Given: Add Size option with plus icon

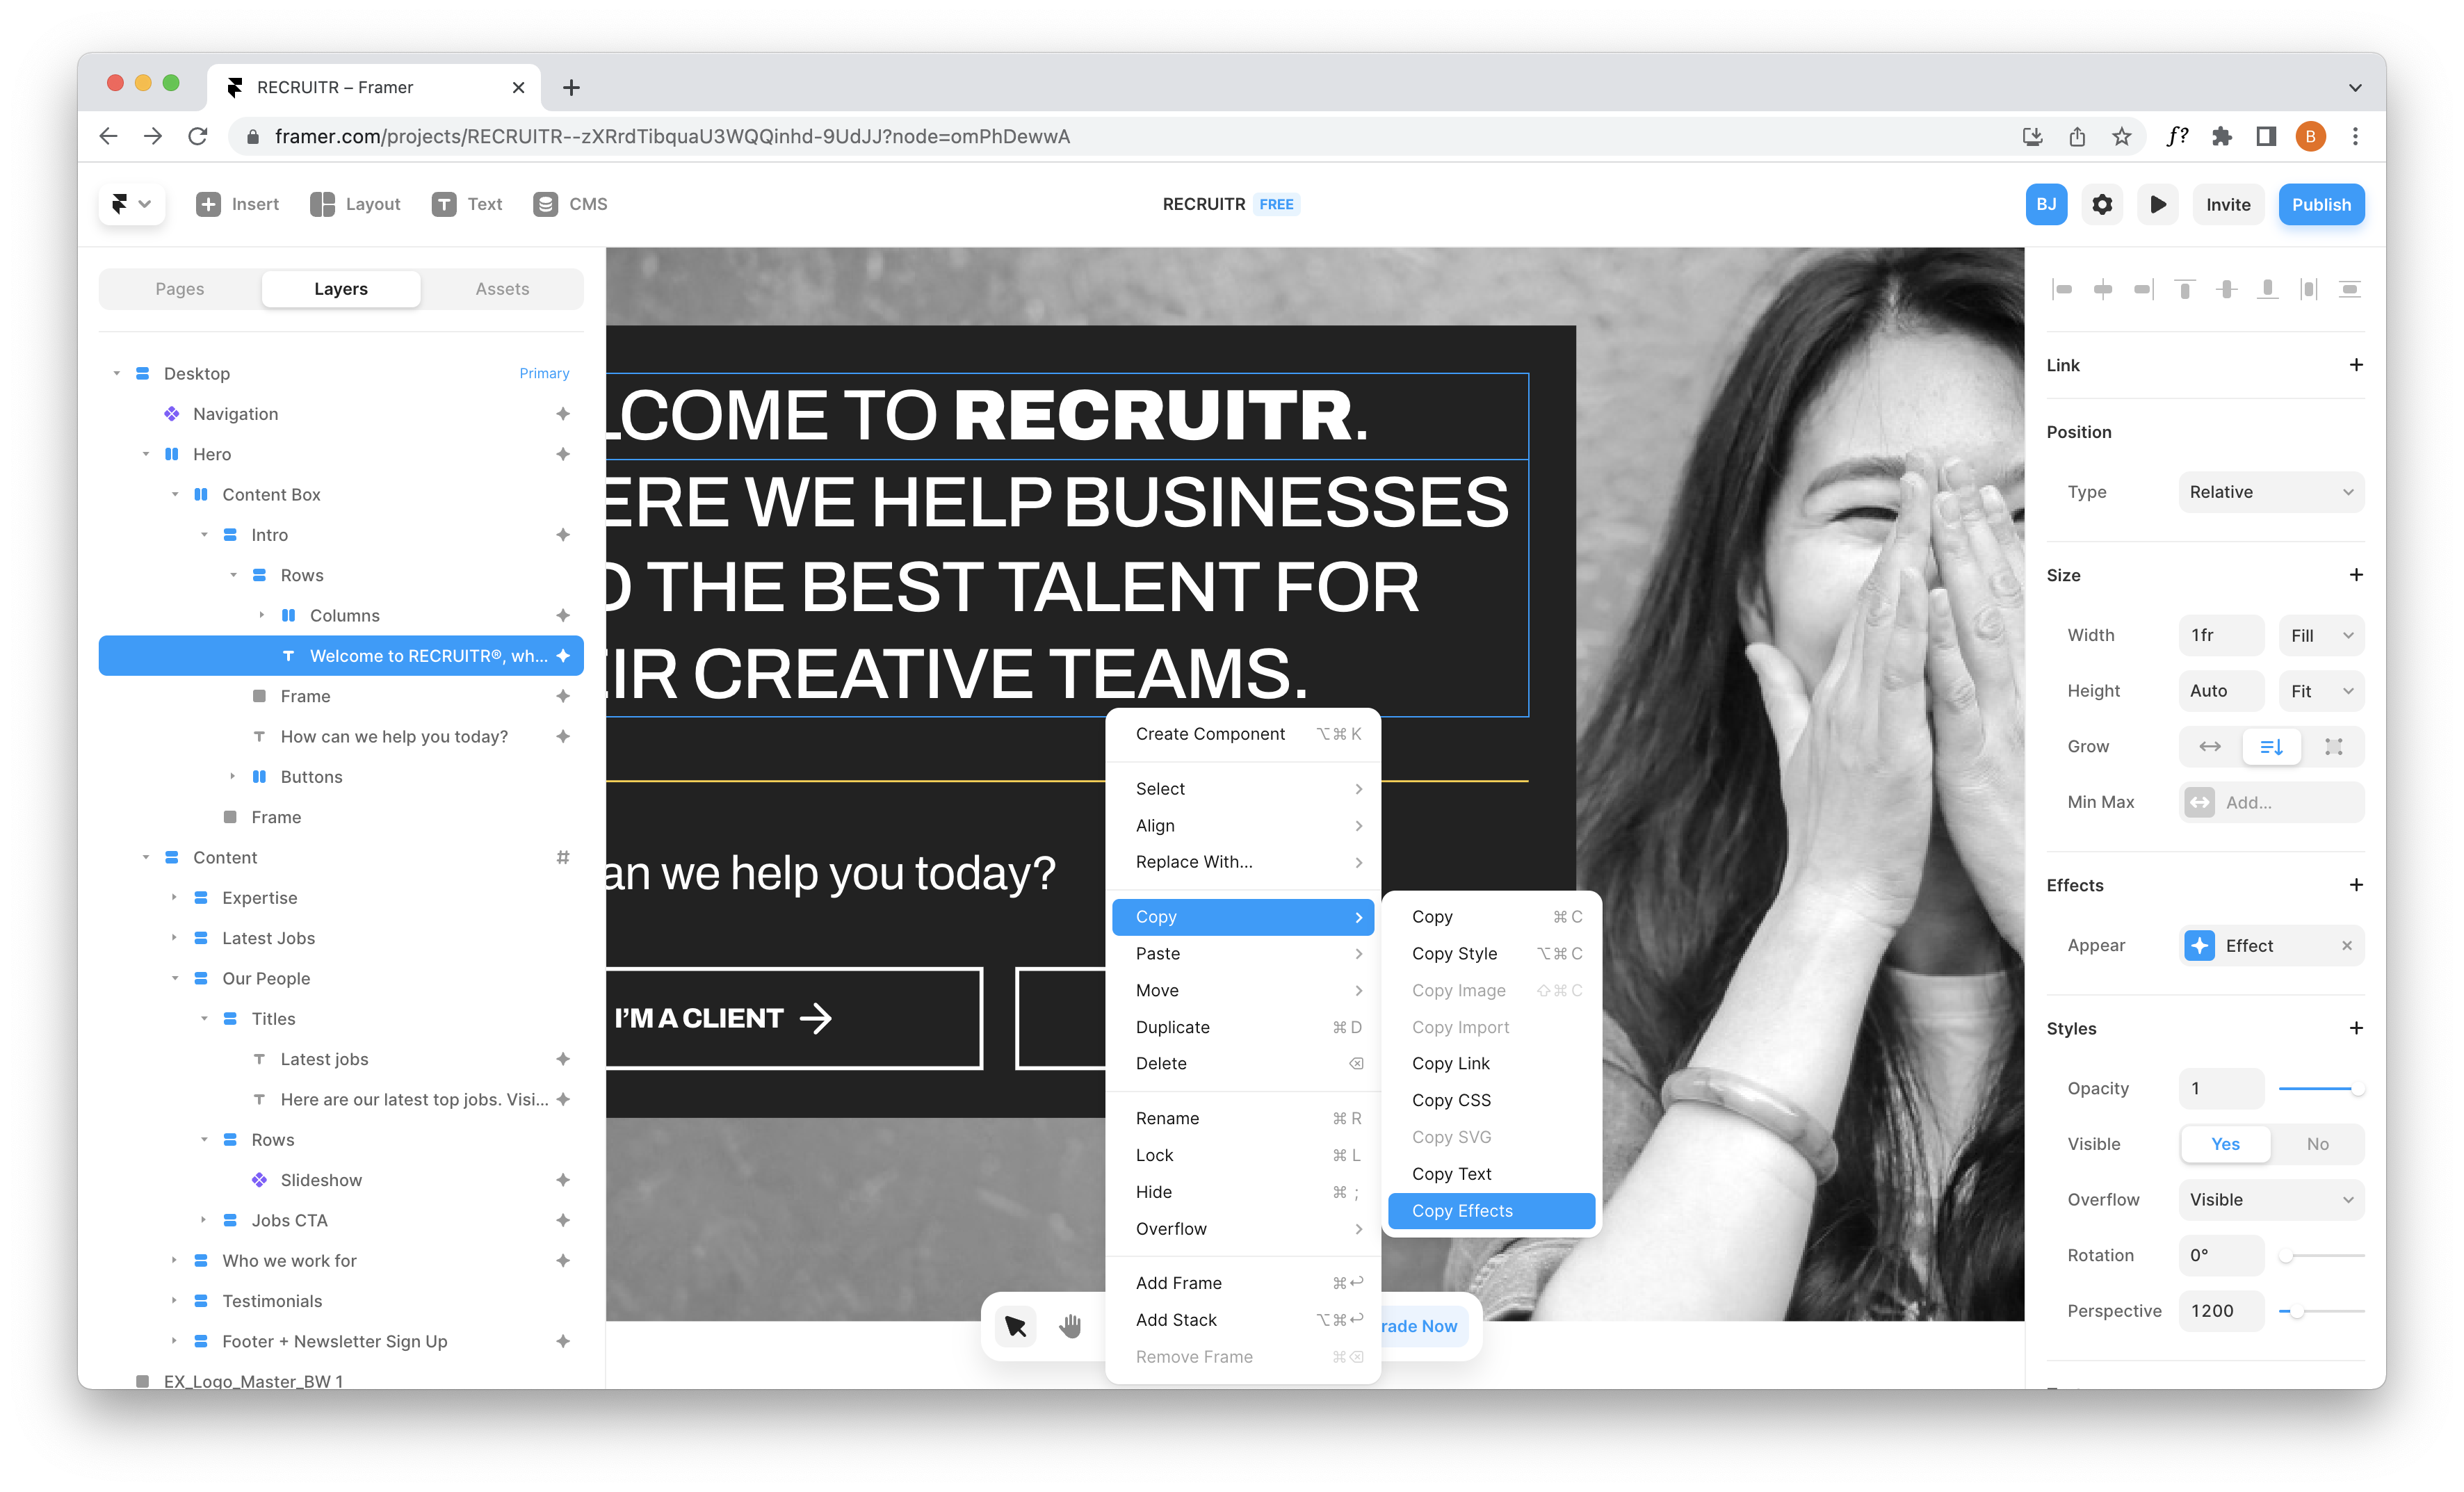Looking at the screenshot, I should click(x=2355, y=575).
